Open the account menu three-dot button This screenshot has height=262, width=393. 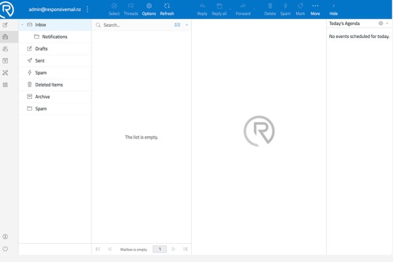[x=87, y=9]
